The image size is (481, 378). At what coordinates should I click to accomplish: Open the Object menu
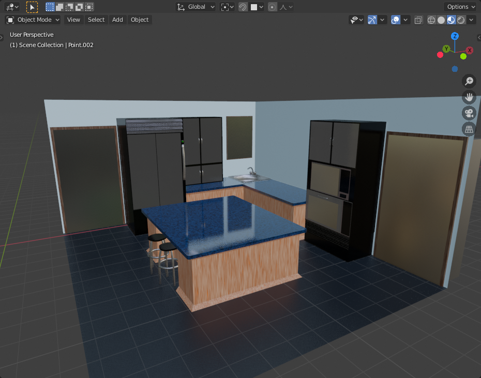[x=140, y=20]
